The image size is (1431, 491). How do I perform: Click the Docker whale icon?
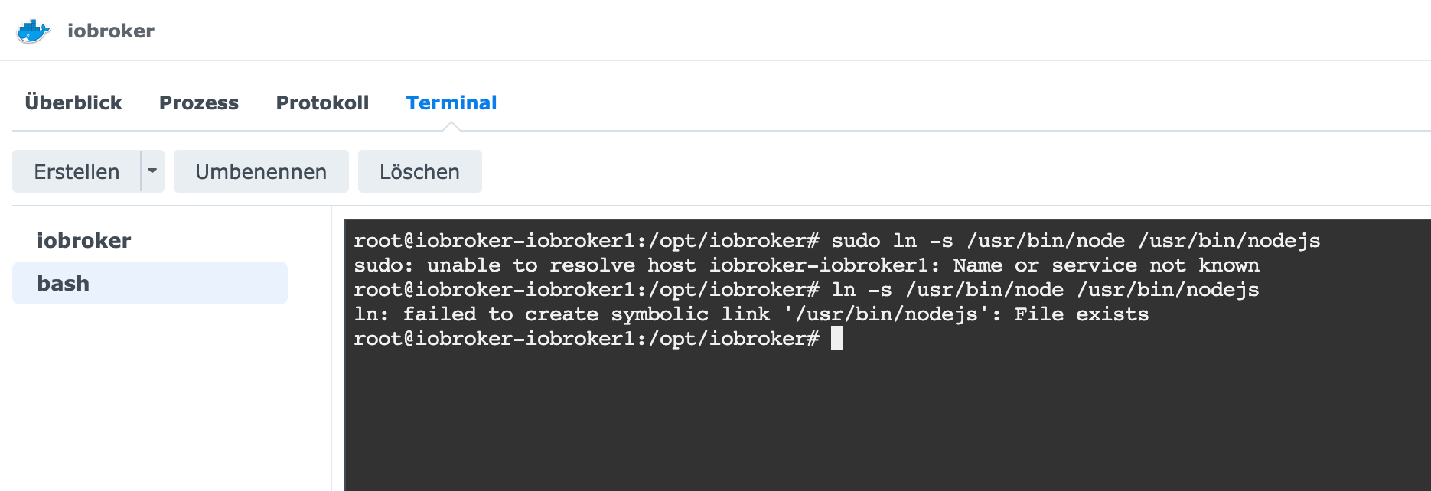[x=33, y=31]
